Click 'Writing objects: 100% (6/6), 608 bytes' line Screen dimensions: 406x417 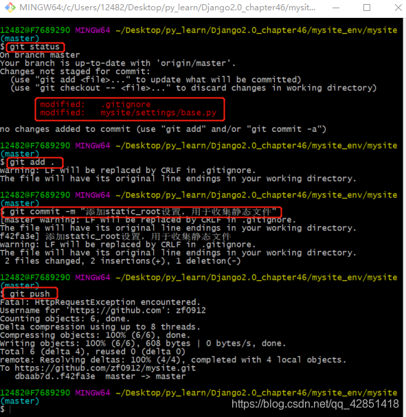(x=143, y=343)
